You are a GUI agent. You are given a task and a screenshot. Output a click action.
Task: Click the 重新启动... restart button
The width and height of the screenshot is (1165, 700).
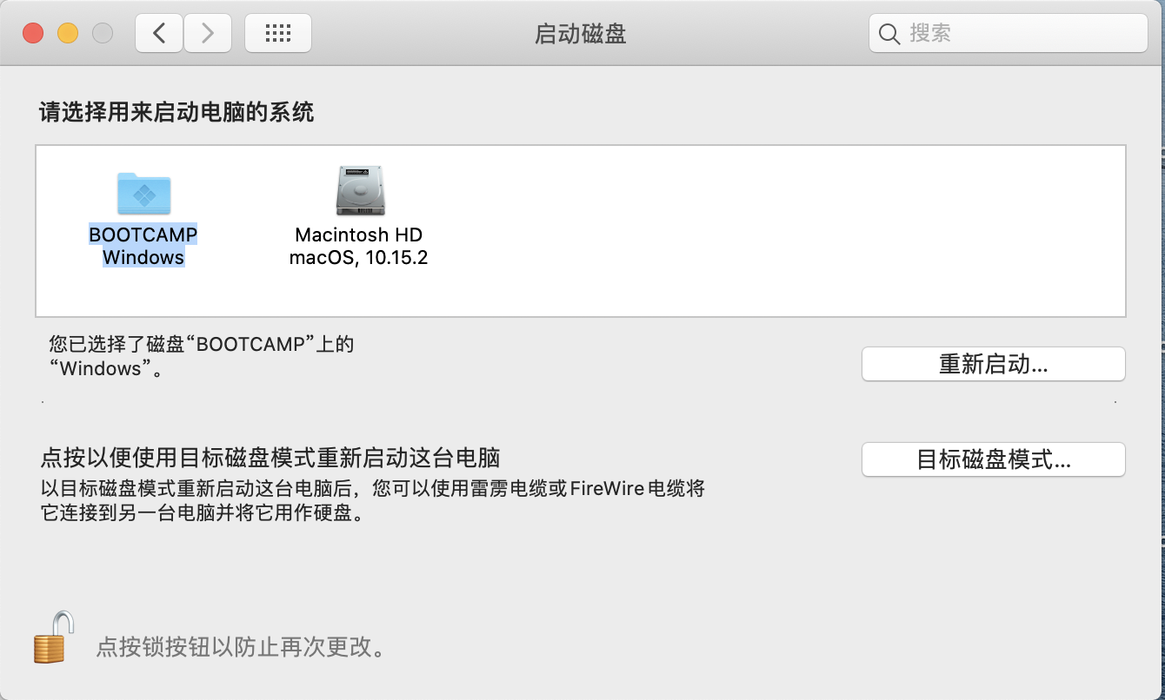994,364
